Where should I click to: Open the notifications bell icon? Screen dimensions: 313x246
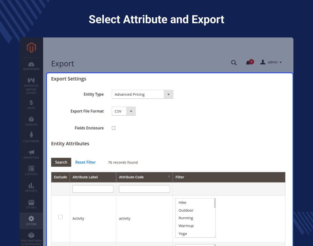point(248,63)
